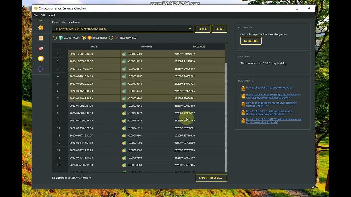Open 'How to check USDT balance on MacOS' link
The height and width of the screenshot is (197, 351).
[269, 88]
